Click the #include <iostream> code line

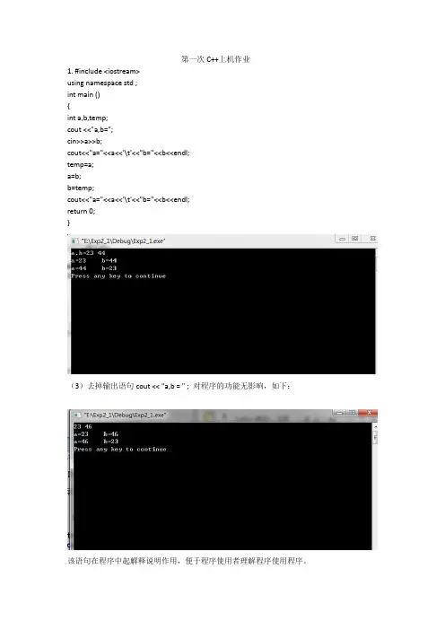[x=103, y=71]
